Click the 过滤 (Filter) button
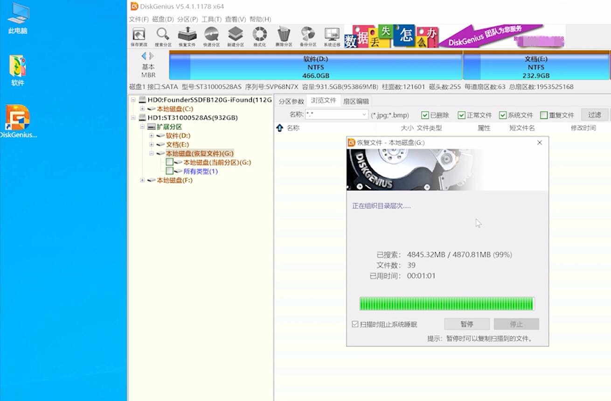Screen dimensions: 611x401 (595, 115)
